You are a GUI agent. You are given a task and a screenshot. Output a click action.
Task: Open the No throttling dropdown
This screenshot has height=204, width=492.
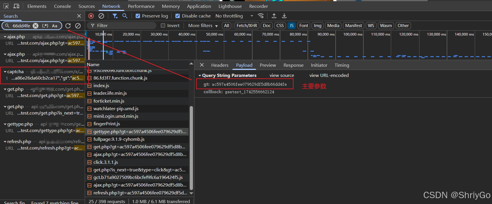point(234,16)
